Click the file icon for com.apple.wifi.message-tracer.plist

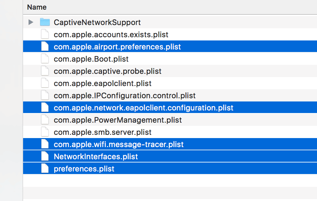point(45,144)
